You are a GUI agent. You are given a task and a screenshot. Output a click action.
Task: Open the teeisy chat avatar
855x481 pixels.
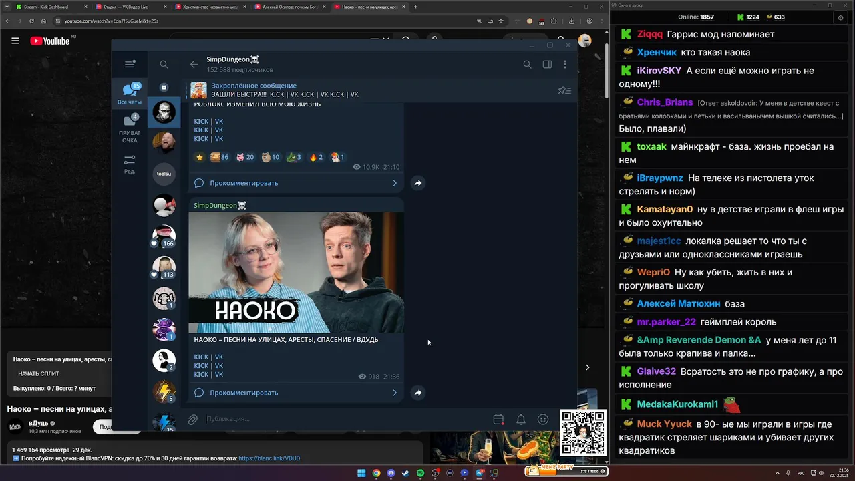coord(164,174)
